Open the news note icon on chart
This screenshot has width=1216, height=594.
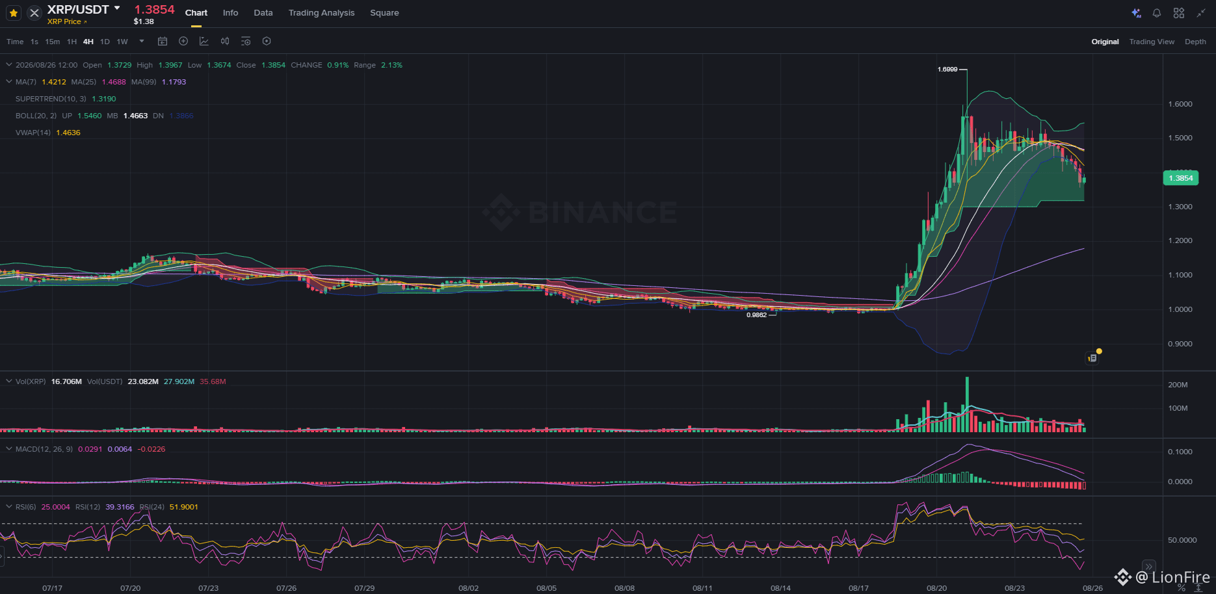[x=1092, y=357]
